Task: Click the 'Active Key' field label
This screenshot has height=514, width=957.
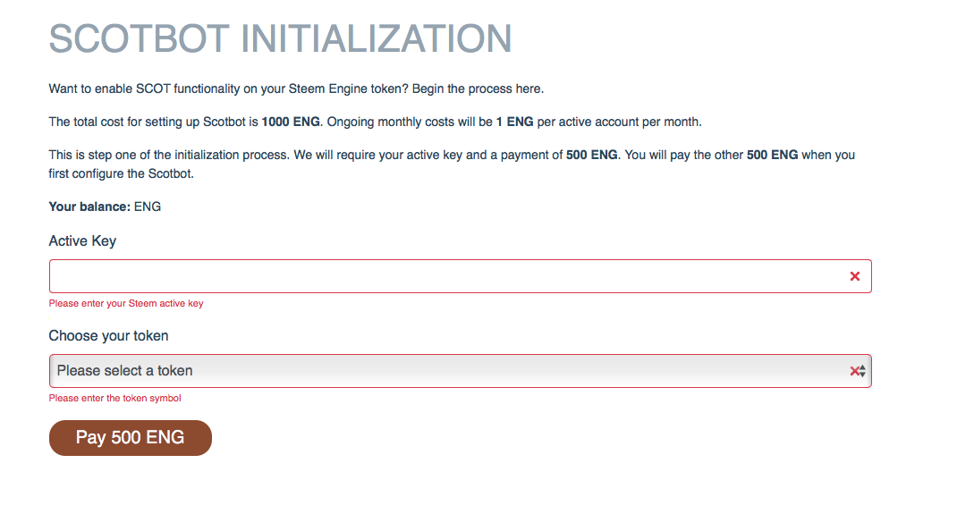Action: pos(82,240)
